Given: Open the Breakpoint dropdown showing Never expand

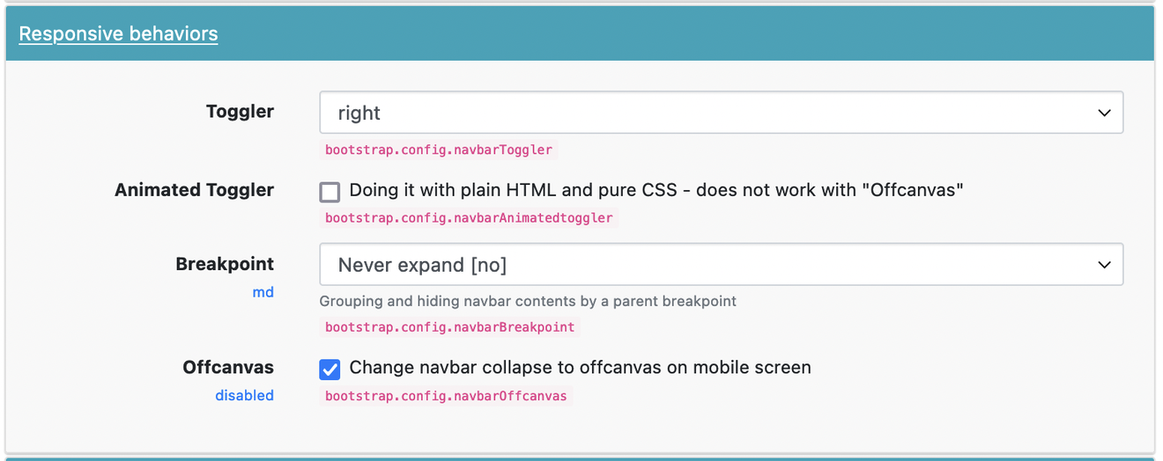Looking at the screenshot, I should click(x=721, y=264).
